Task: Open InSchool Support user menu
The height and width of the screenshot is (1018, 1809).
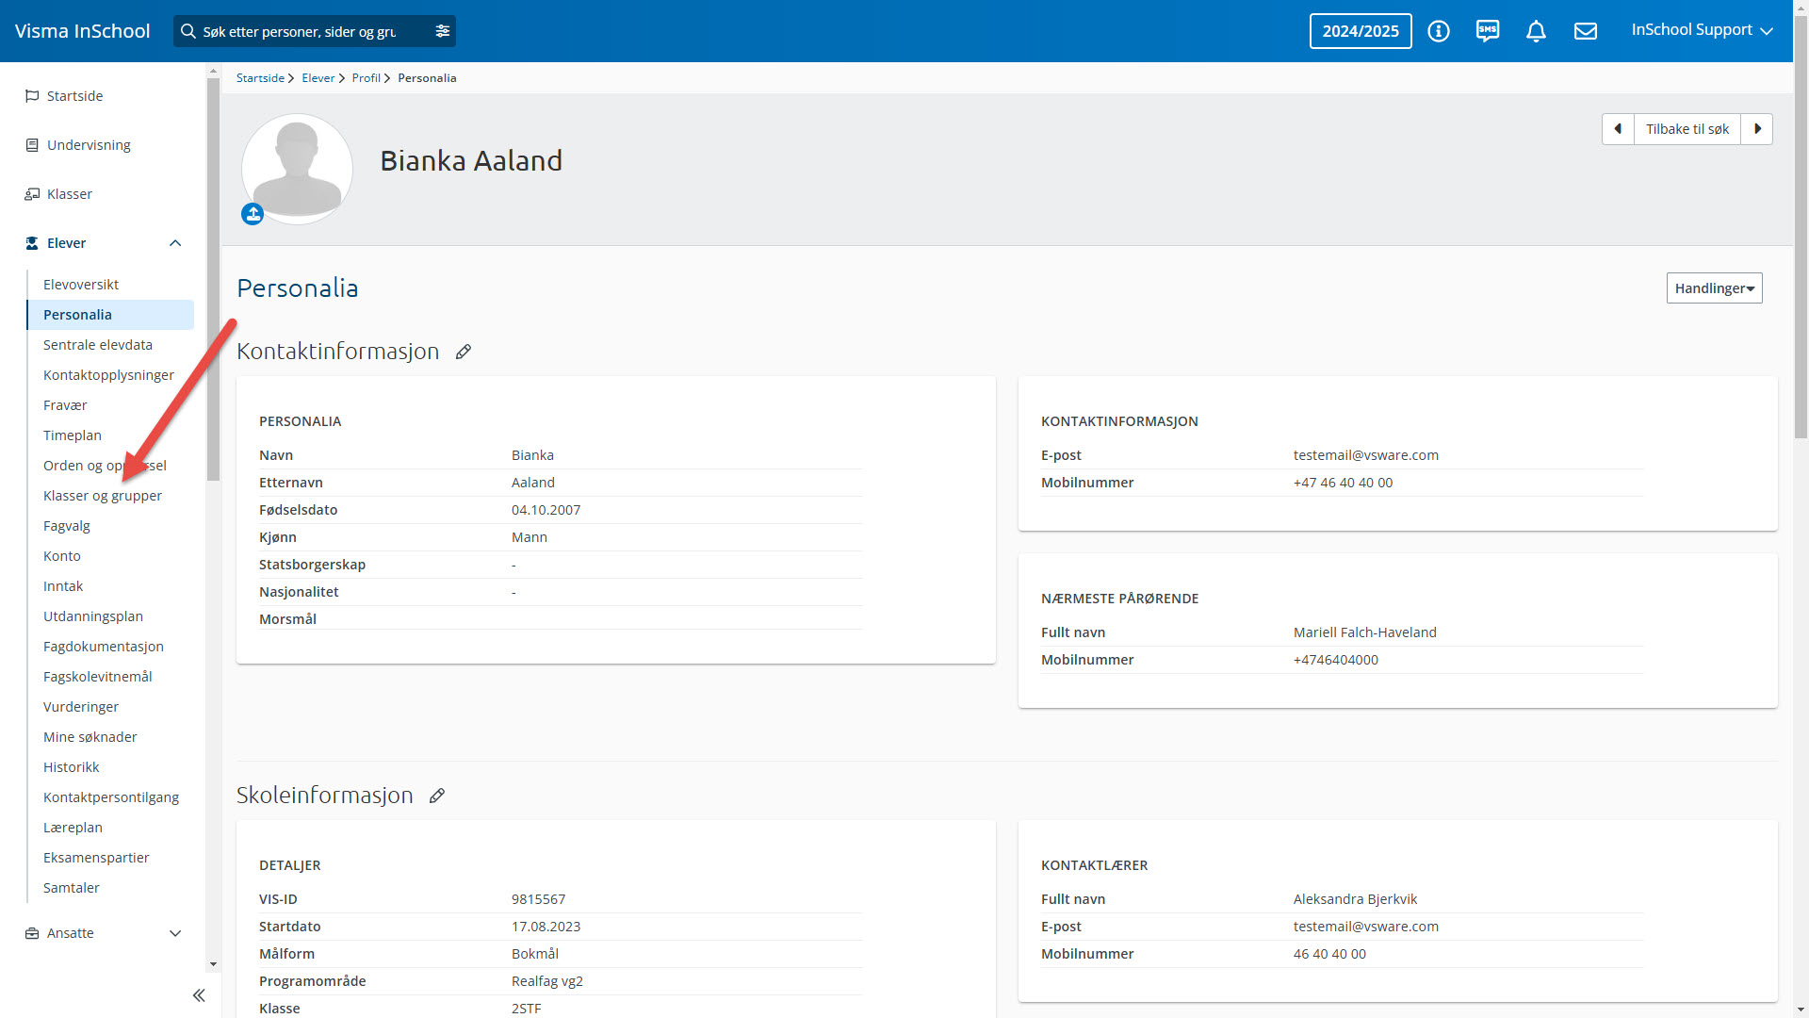Action: tap(1702, 30)
